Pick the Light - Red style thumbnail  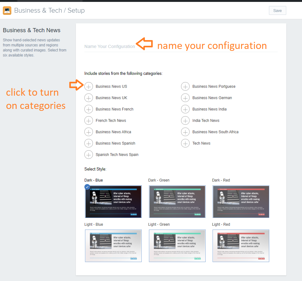coord(241,246)
